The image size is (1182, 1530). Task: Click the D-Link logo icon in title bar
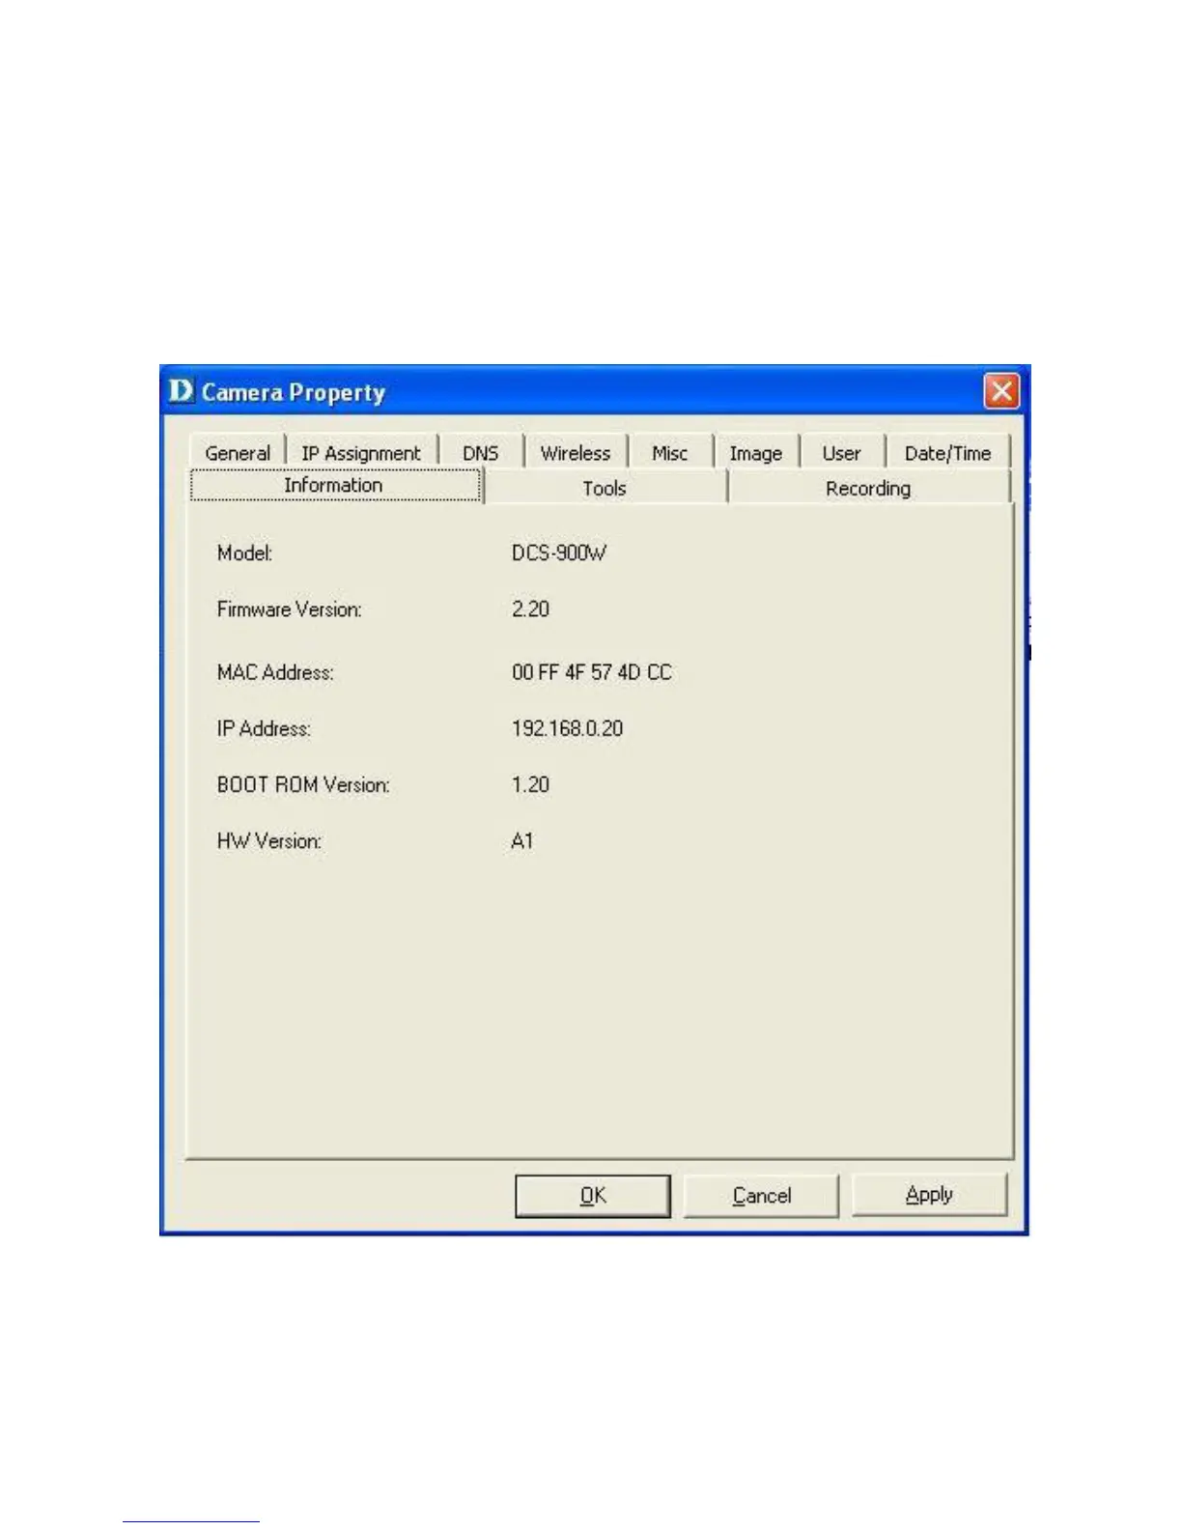coord(181,391)
